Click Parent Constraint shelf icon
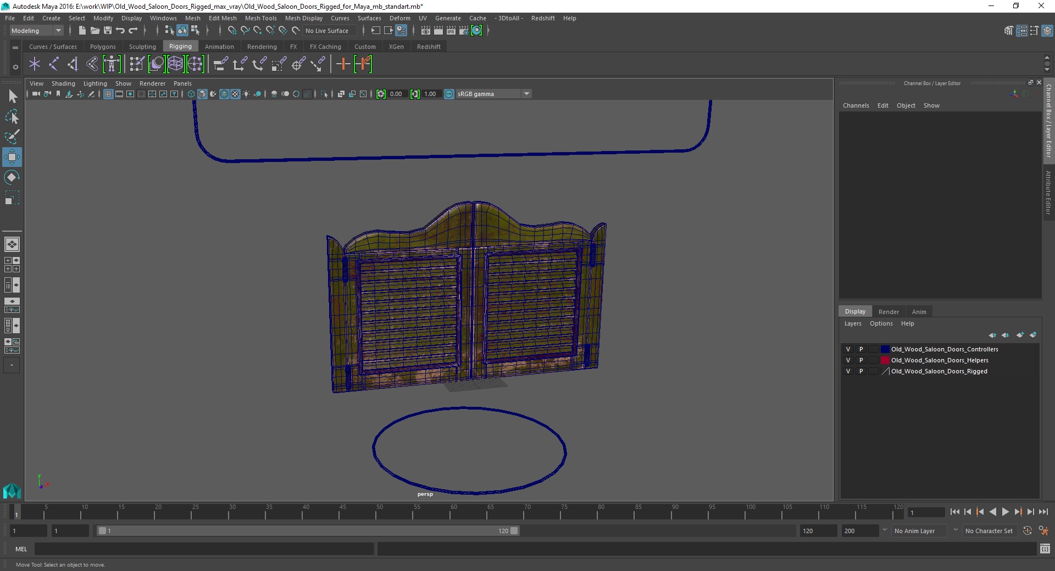The height and width of the screenshot is (571, 1055). [x=220, y=64]
